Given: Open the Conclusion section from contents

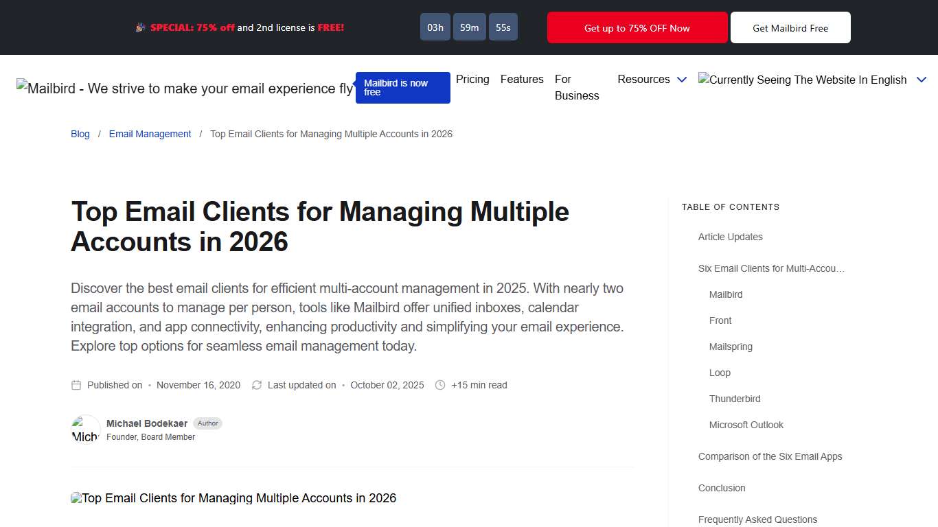Looking at the screenshot, I should tap(722, 488).
